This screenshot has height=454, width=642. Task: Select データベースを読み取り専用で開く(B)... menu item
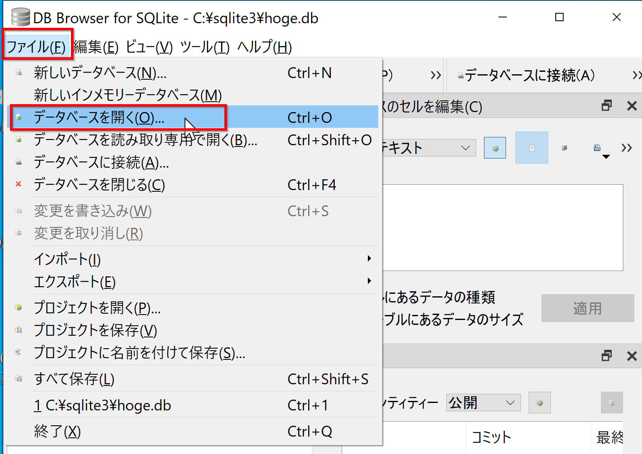pos(193,140)
